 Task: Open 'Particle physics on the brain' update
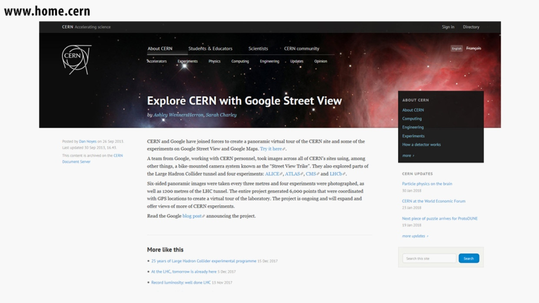(427, 184)
